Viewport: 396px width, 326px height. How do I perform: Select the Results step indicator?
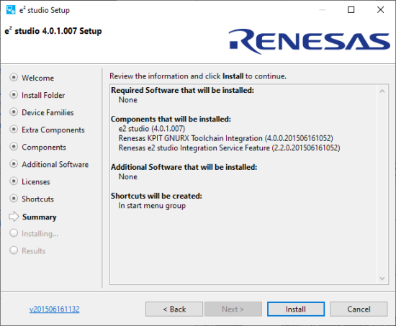pos(14,250)
